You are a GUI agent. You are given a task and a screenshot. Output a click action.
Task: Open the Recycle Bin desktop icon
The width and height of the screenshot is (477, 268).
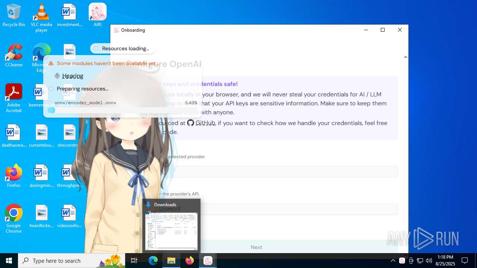pos(14,15)
